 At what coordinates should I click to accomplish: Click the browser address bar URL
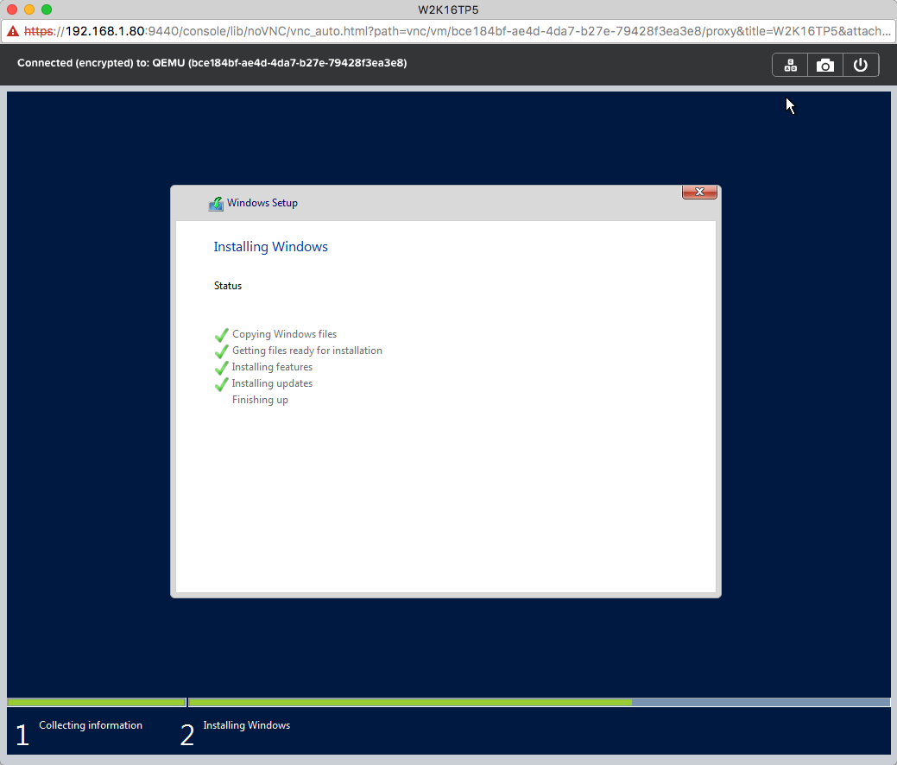(457, 31)
